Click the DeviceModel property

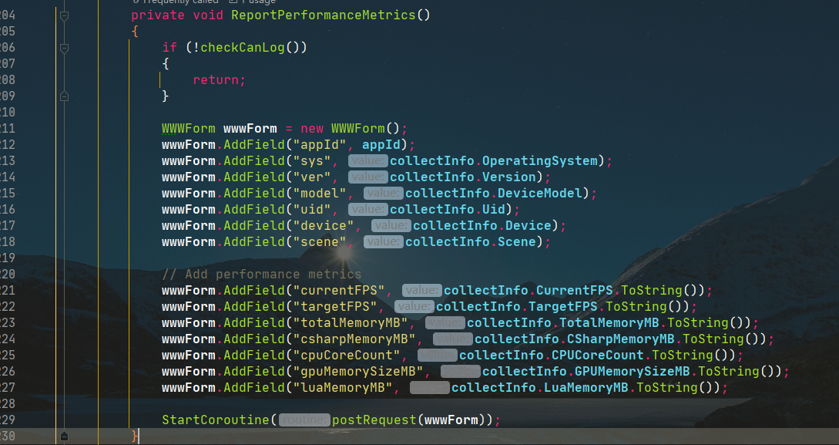point(539,193)
